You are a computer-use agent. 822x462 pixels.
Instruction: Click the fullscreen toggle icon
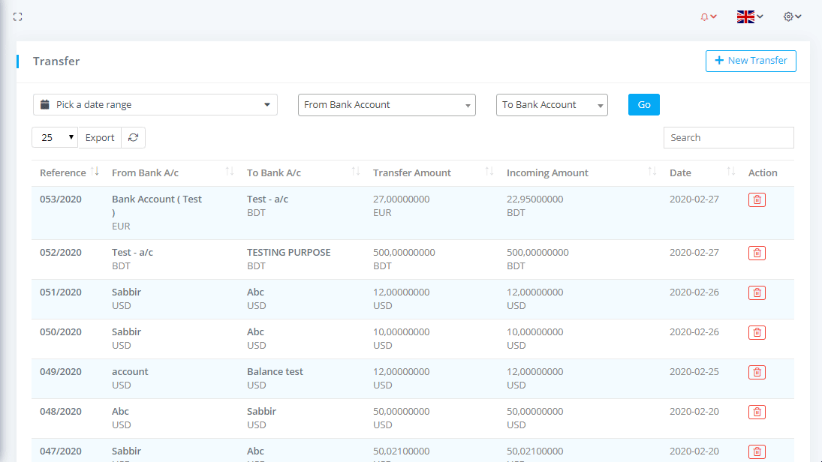click(18, 16)
